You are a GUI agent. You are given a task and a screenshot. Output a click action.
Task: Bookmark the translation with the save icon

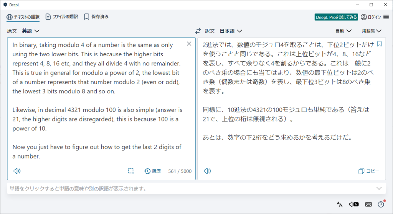coord(379,44)
